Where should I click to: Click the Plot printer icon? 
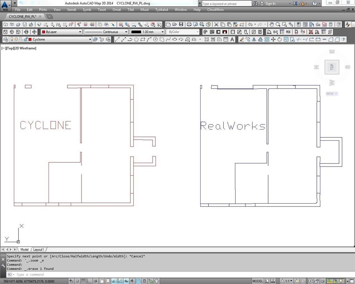[189, 24]
